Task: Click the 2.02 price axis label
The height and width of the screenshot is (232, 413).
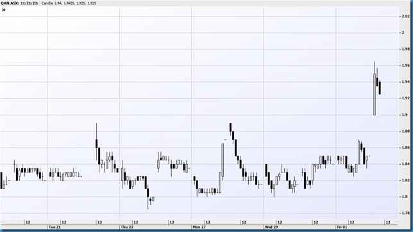Action: point(406,16)
